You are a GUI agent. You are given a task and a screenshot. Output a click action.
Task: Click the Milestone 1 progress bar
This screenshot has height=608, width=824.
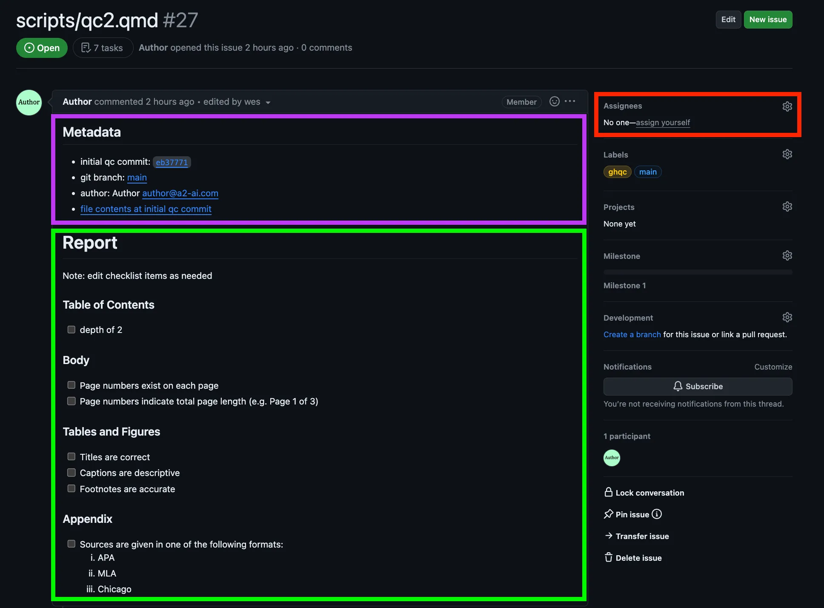[698, 272]
